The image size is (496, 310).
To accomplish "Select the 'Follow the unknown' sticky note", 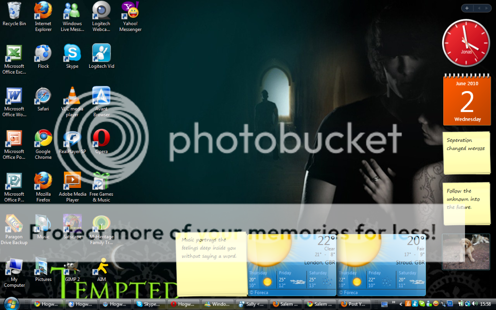I will [466, 204].
